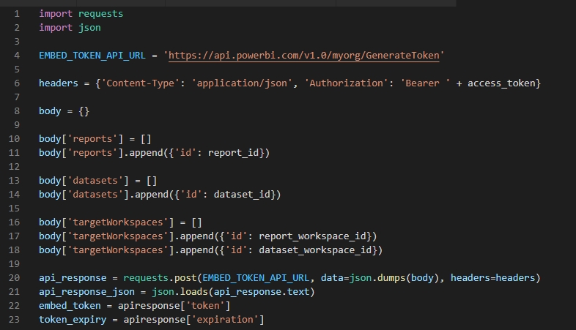The width and height of the screenshot is (576, 330).
Task: Click the 'application/json' string value
Action: [242, 83]
